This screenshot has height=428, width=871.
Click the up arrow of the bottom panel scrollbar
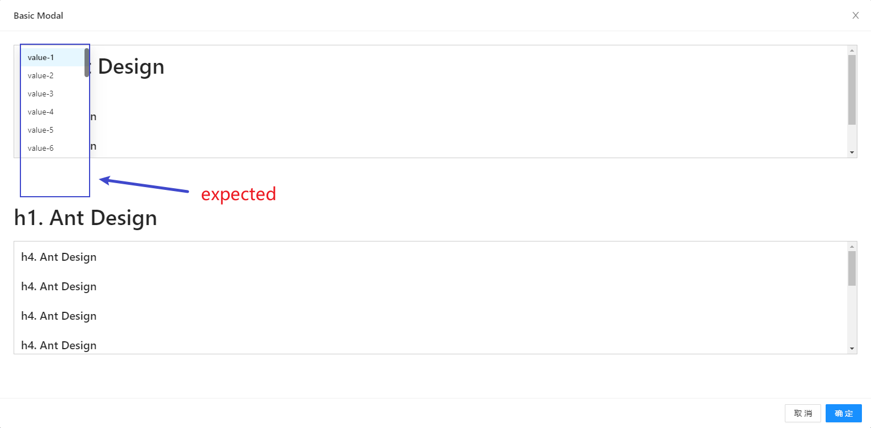click(852, 245)
